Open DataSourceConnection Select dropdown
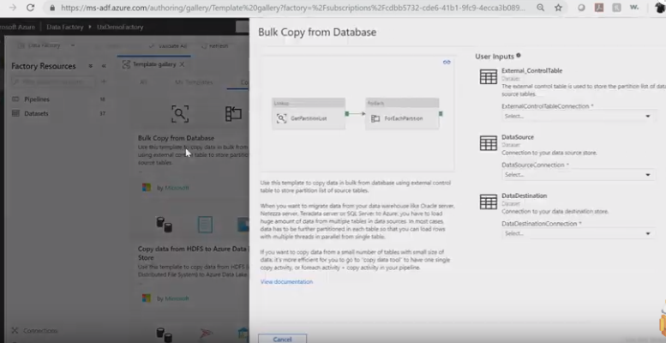Screen dimensions: 666x343 578,175
